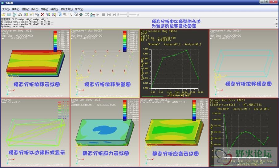Toggle the highlighted coordinate/animation mode icon
Image resolution: width=279 pixels, height=168 pixels.
(x=92, y=14)
